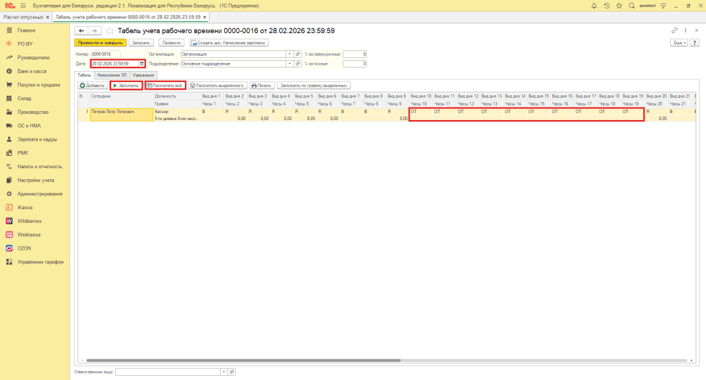Copy document link via chain icon
This screenshot has width=706, height=380.
point(674,30)
